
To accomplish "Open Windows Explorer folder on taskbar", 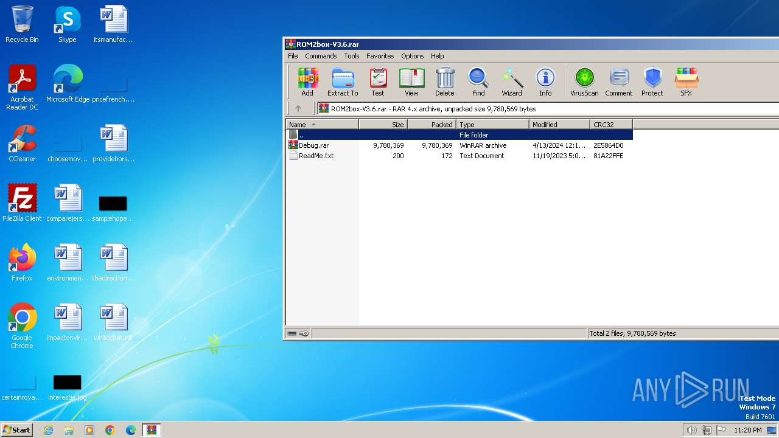I will tap(69, 430).
